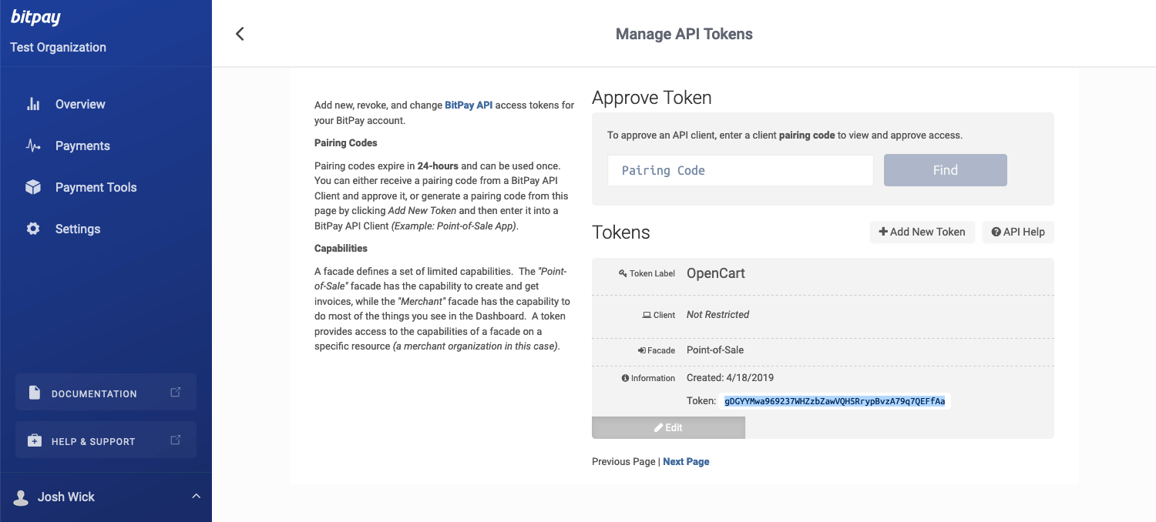Click the external link icon beside Help & Support

176,440
